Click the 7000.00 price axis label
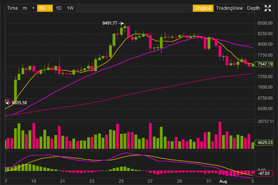 (x=265, y=87)
